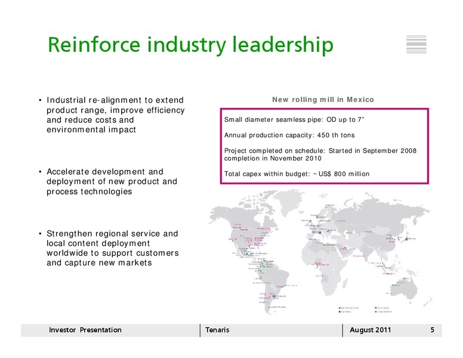Screen dimensions: 463x358
Task: Select the 'Strengthen regional service' bullet paragraph
Action: (x=113, y=248)
